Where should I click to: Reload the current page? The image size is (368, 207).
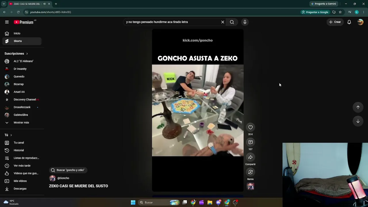pos(18,12)
